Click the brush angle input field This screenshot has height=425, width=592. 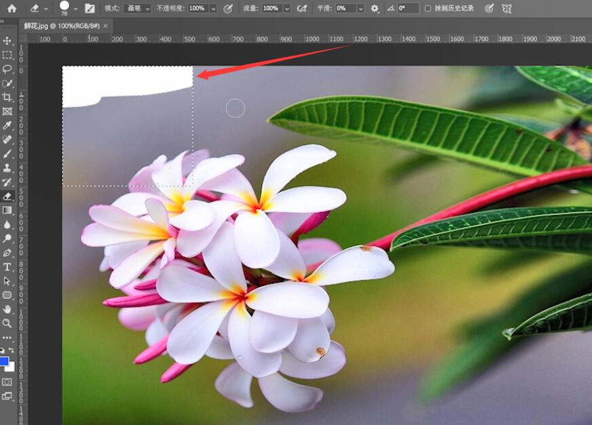(408, 8)
